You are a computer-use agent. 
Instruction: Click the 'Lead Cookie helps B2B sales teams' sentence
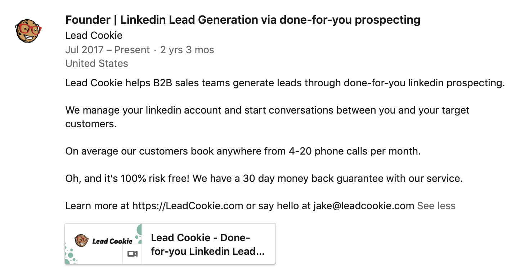point(284,83)
